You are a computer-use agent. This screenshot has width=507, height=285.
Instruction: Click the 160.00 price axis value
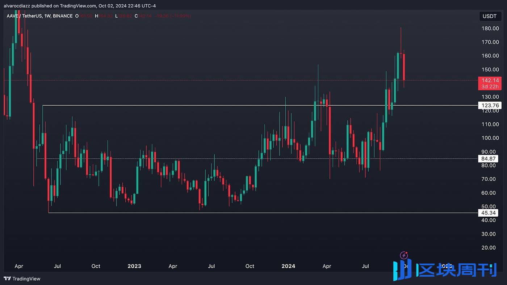(490, 56)
